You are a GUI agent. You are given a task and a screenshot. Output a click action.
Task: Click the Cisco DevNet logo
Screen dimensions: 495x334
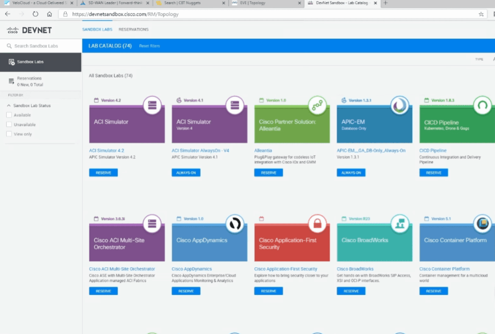click(29, 30)
